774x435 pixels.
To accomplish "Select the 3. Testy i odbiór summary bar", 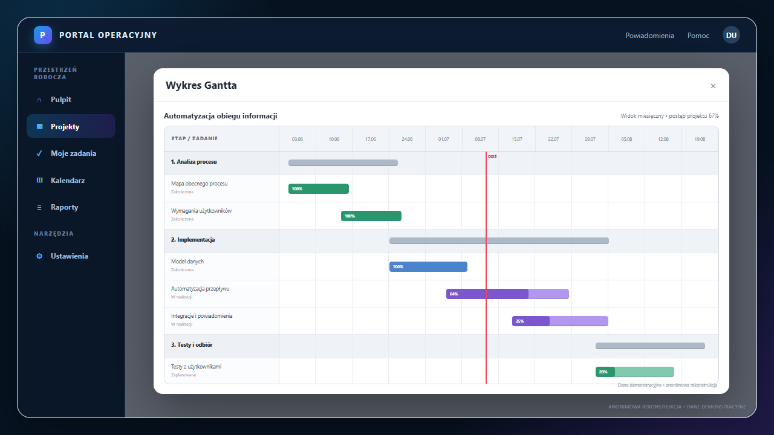I will click(650, 346).
